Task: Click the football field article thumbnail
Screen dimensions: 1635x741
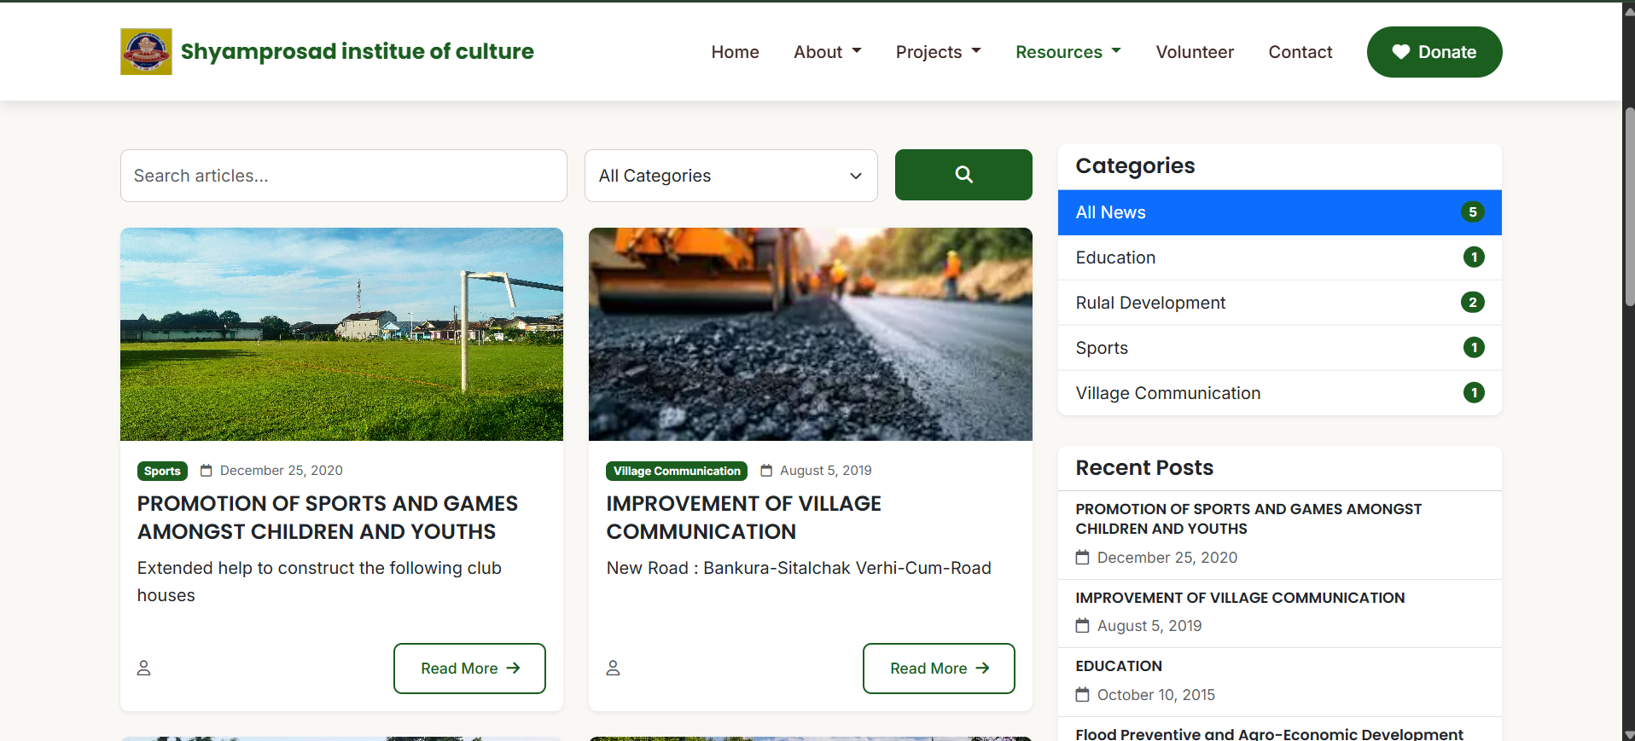Action: pyautogui.click(x=341, y=334)
